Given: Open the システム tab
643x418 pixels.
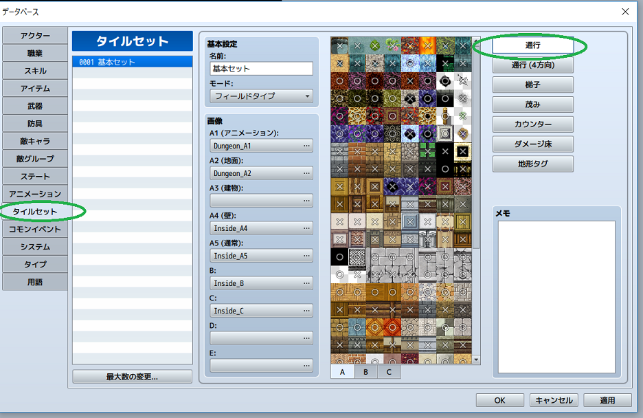Looking at the screenshot, I should pyautogui.click(x=35, y=247).
